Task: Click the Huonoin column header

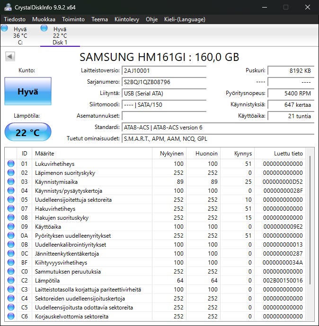Action: pyautogui.click(x=203, y=154)
